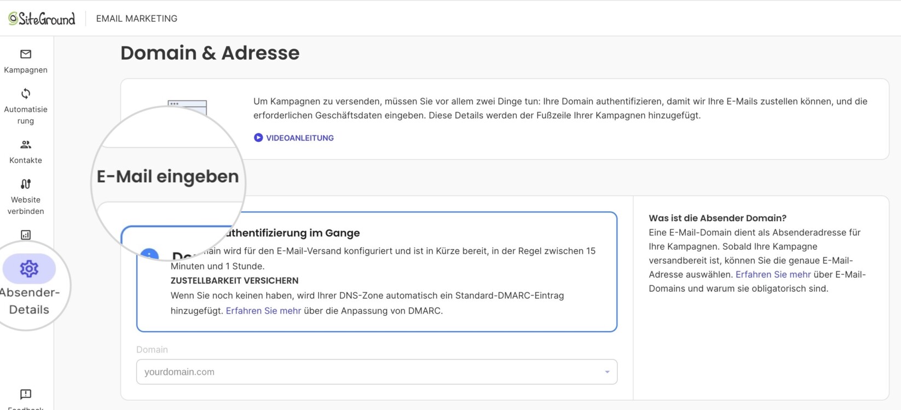Select the Absender-Details gear icon
This screenshot has height=410, width=901.
[29, 269]
